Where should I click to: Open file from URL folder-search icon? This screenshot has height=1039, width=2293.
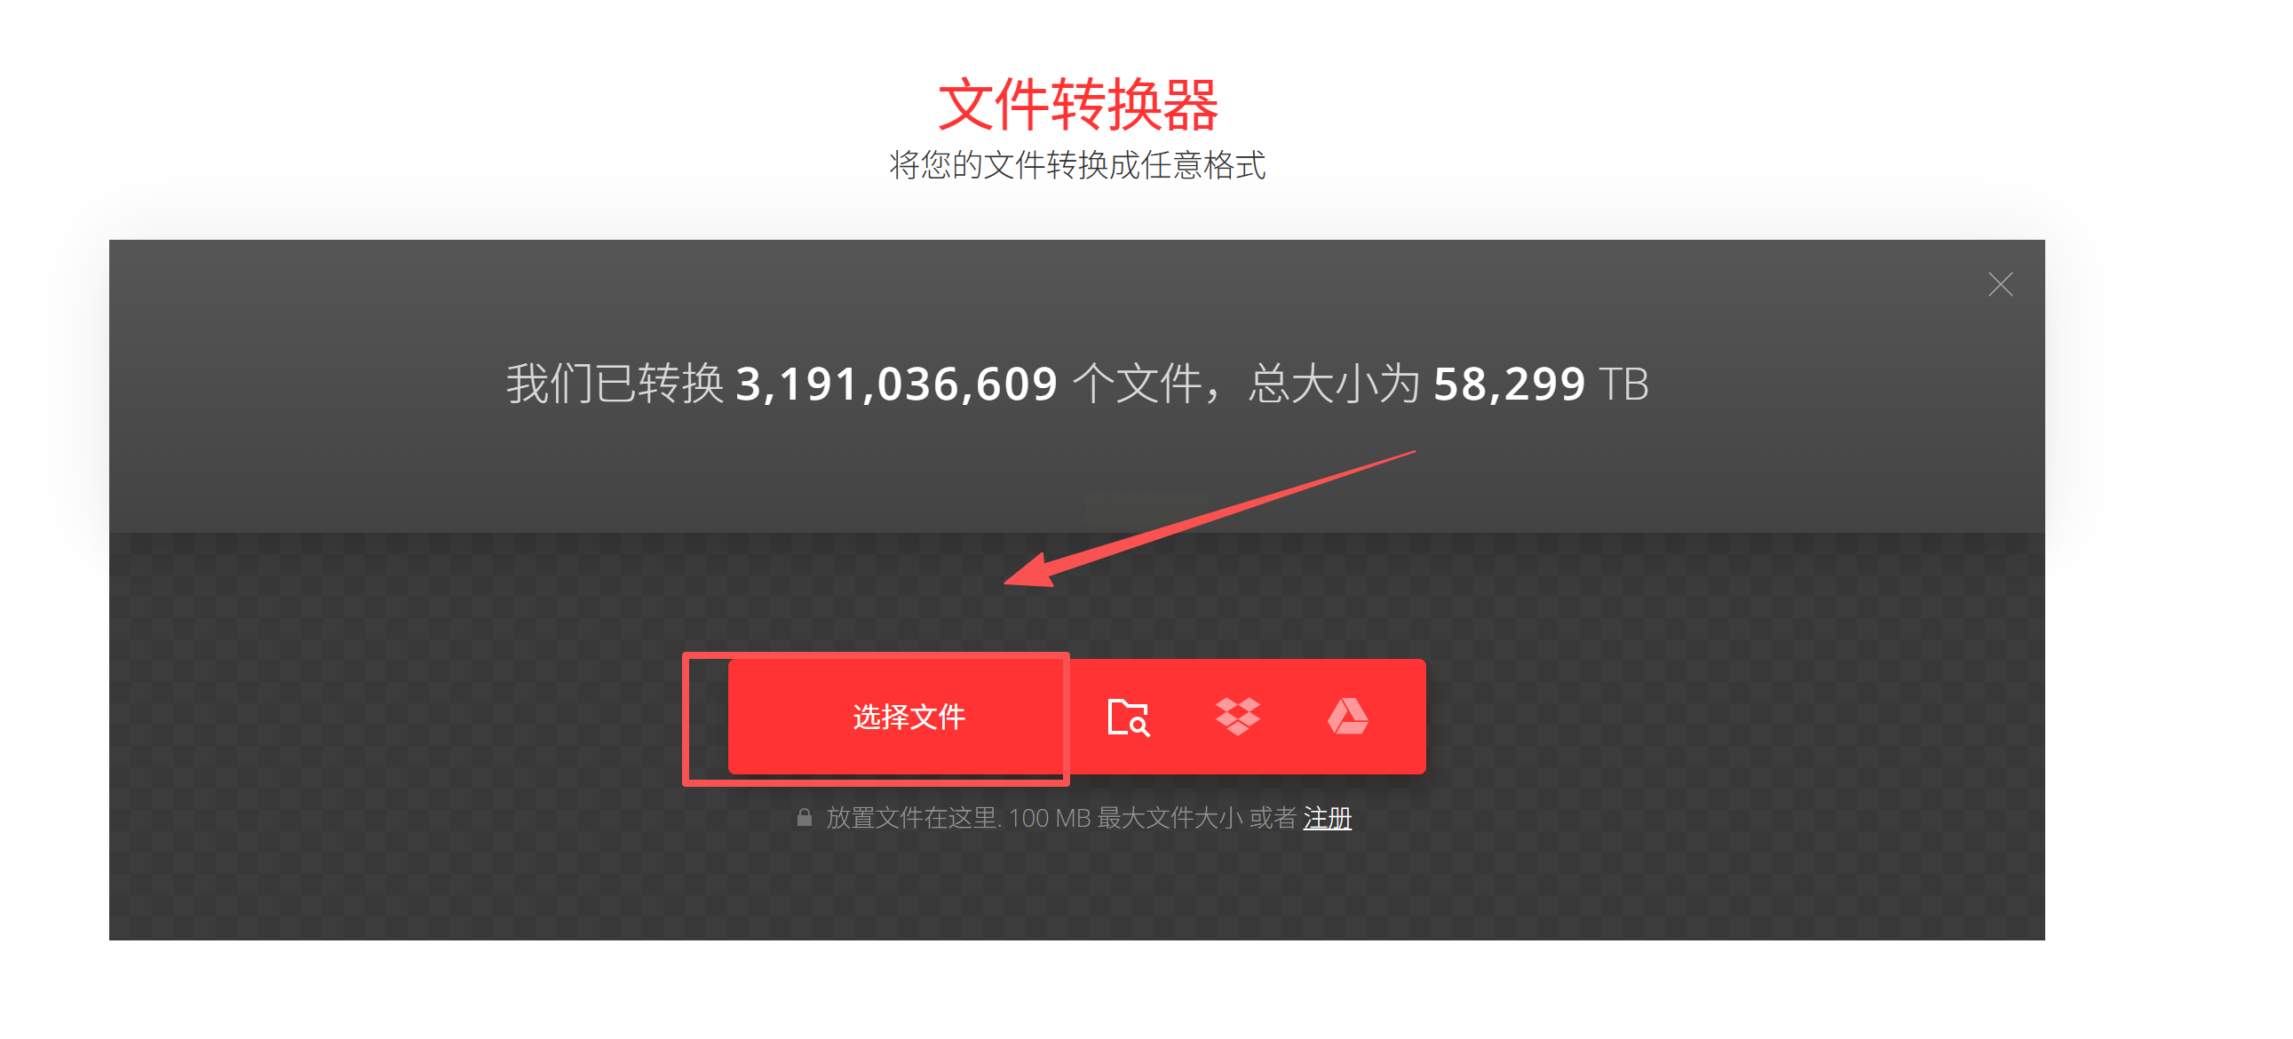[1128, 717]
